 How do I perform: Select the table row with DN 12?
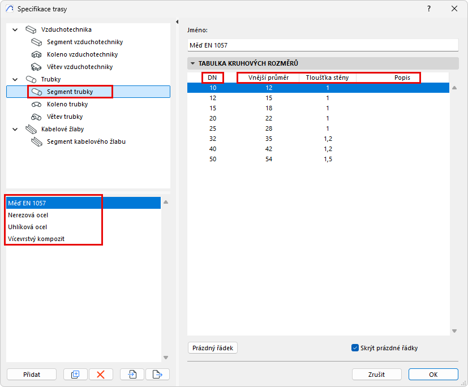[318, 98]
